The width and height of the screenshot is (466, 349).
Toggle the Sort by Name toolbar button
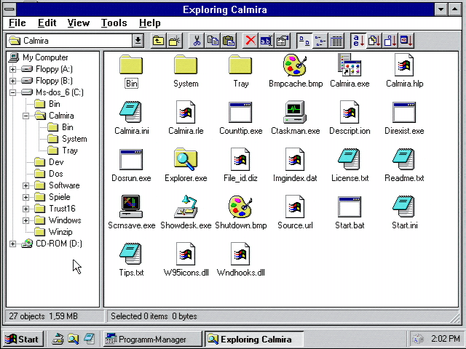(358, 41)
